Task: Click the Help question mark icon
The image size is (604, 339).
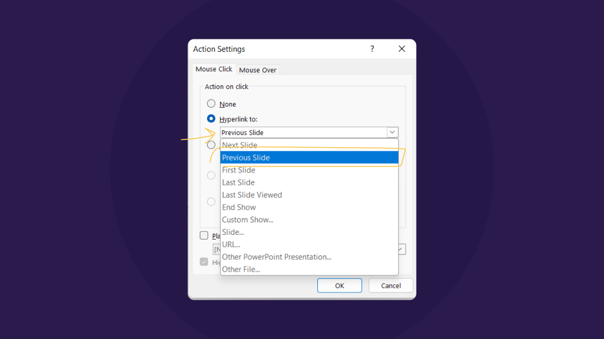Action: click(372, 49)
